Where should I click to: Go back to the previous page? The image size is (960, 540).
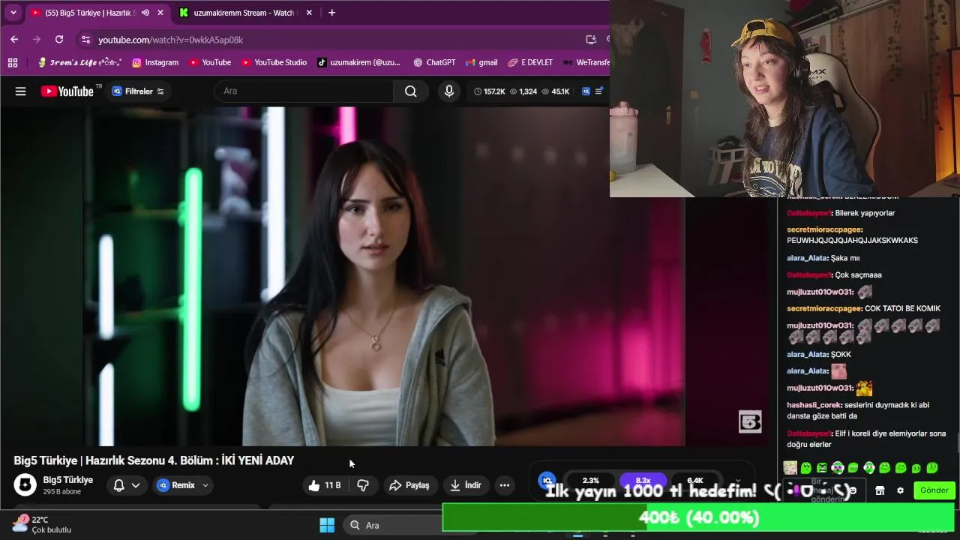point(14,39)
